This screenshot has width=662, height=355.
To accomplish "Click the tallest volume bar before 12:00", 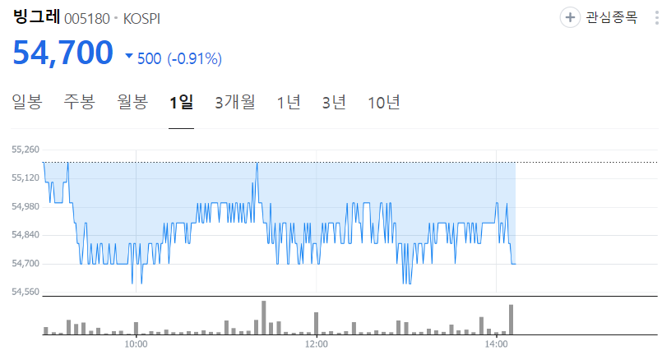I will 264,317.
